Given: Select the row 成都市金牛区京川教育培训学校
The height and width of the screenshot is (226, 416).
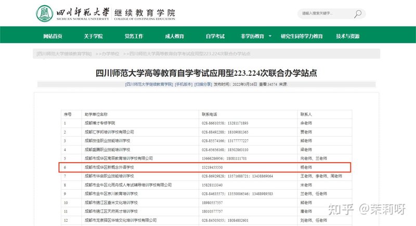Looking at the screenshot, I should pyautogui.click(x=206, y=194).
